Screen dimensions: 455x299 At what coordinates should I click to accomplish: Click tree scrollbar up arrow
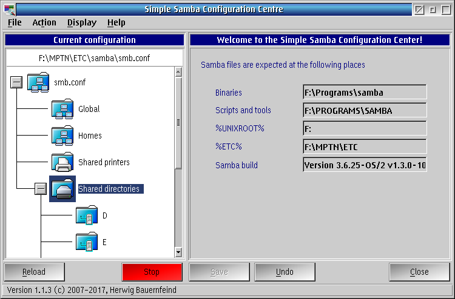178,72
